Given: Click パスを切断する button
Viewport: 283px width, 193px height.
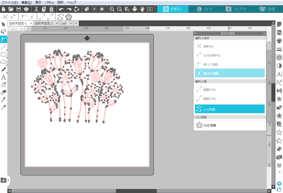Looking at the screenshot, I should click(230, 55).
